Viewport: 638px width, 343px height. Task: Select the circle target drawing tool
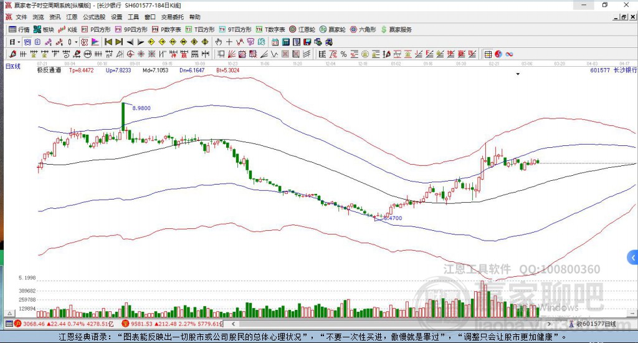tap(130, 54)
